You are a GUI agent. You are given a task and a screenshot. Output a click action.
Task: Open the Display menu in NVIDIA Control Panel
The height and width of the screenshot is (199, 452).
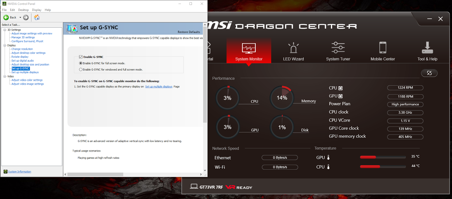click(x=37, y=10)
